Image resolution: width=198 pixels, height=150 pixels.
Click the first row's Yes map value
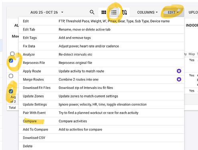192,60
